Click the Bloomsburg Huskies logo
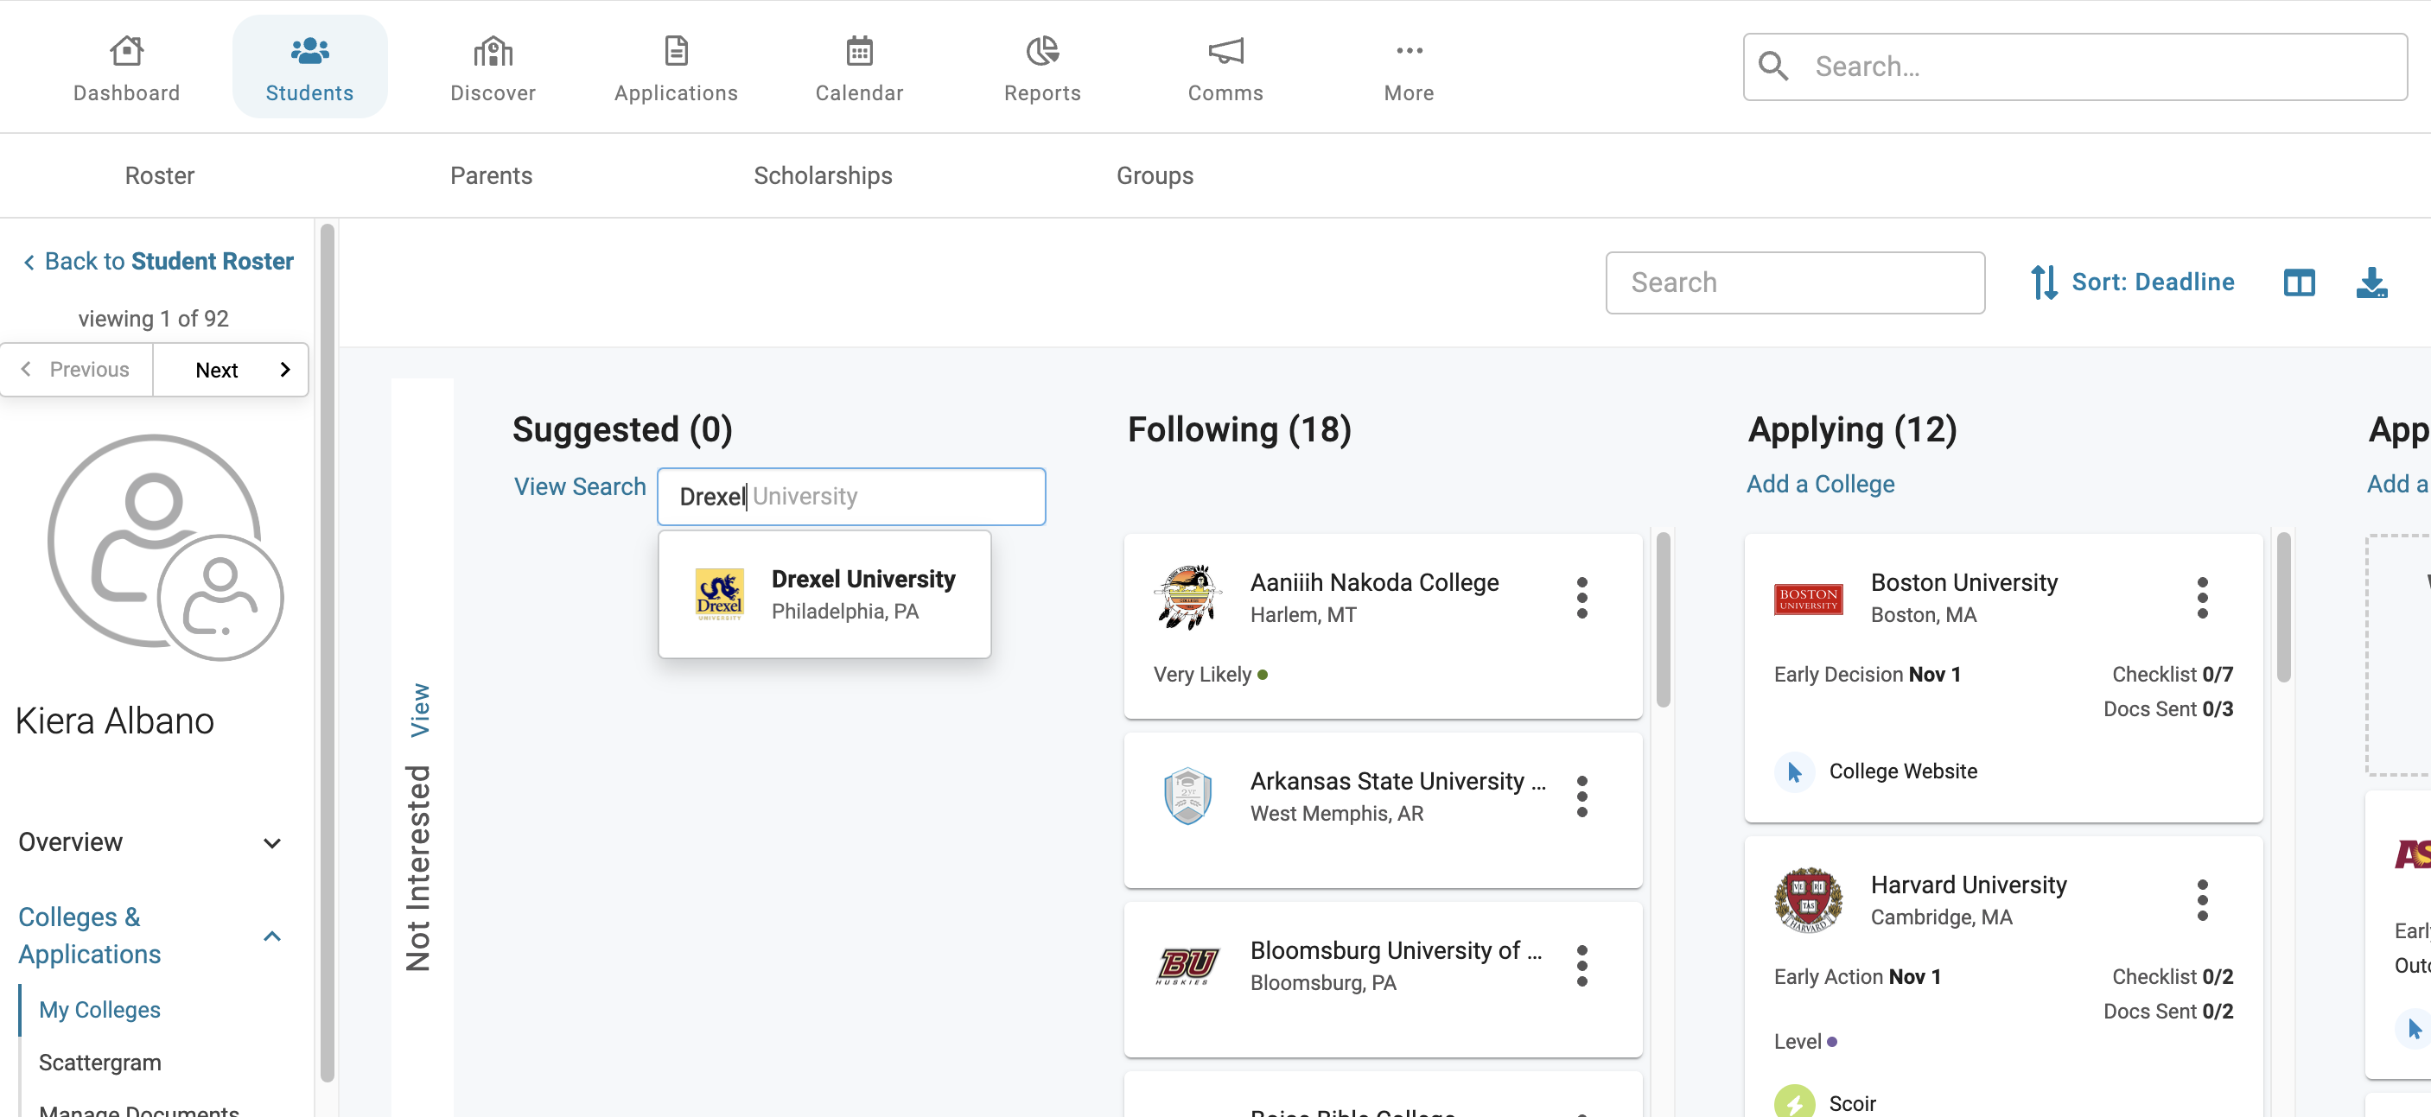Image resolution: width=2431 pixels, height=1117 pixels. pos(1187,966)
